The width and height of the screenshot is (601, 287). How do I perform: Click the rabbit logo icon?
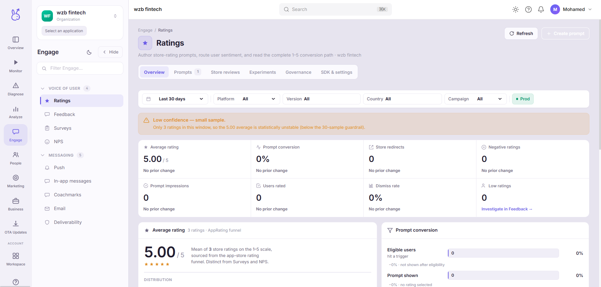(x=16, y=14)
